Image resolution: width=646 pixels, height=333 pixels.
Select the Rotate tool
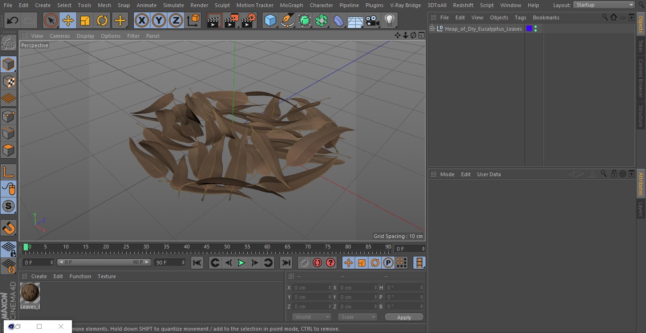pos(102,21)
